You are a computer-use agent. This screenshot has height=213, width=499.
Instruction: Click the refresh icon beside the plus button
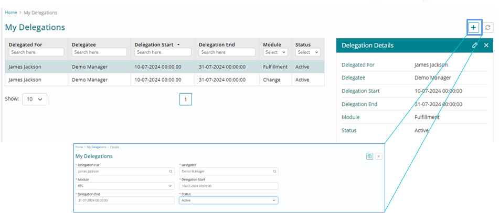(x=488, y=28)
